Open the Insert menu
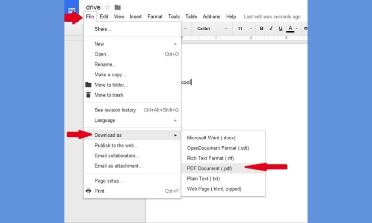The image size is (372, 223). [x=136, y=16]
